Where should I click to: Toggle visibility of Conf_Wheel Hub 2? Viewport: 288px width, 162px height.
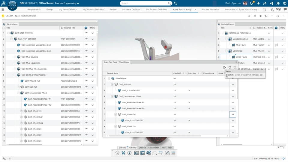coord(86,123)
